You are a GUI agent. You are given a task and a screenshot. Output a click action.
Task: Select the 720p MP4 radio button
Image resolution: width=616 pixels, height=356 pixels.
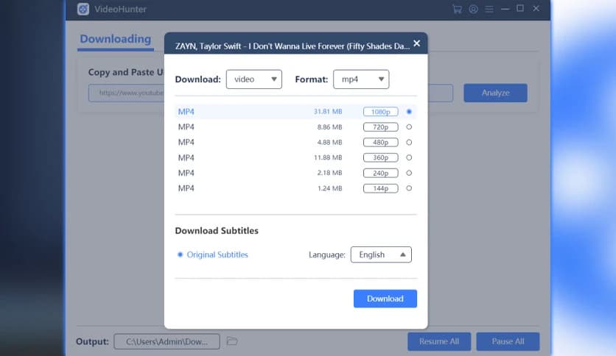(409, 127)
